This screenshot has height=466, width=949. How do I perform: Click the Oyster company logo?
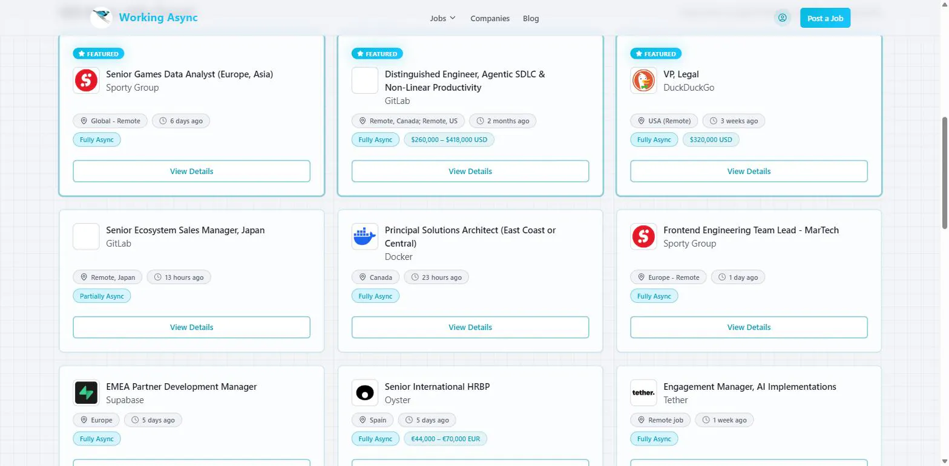tap(365, 393)
